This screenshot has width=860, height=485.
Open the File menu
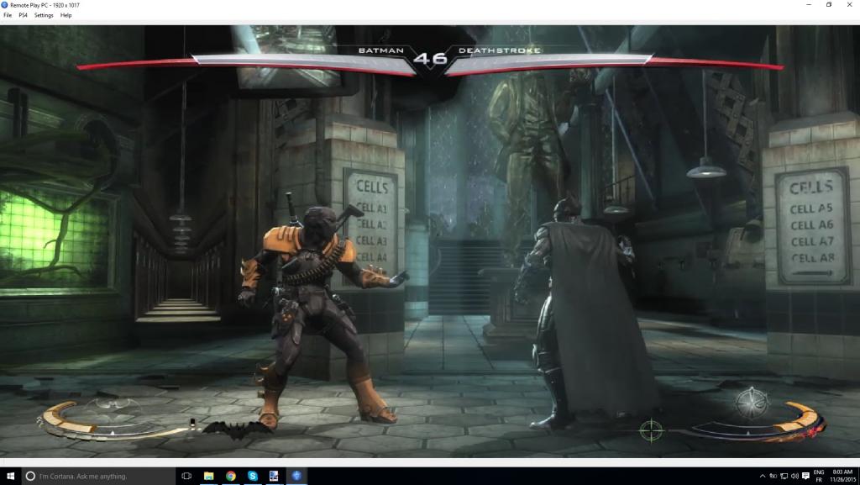tap(8, 15)
